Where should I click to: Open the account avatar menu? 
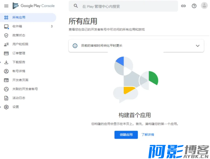(x=204, y=6)
